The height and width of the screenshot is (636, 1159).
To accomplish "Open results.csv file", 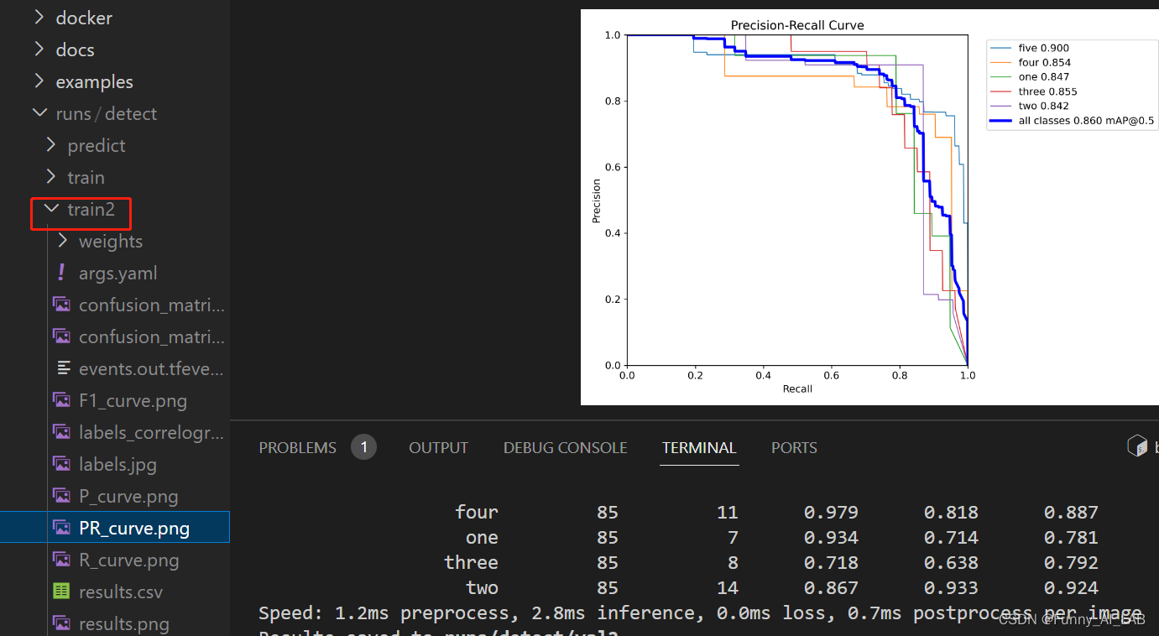I will (121, 592).
